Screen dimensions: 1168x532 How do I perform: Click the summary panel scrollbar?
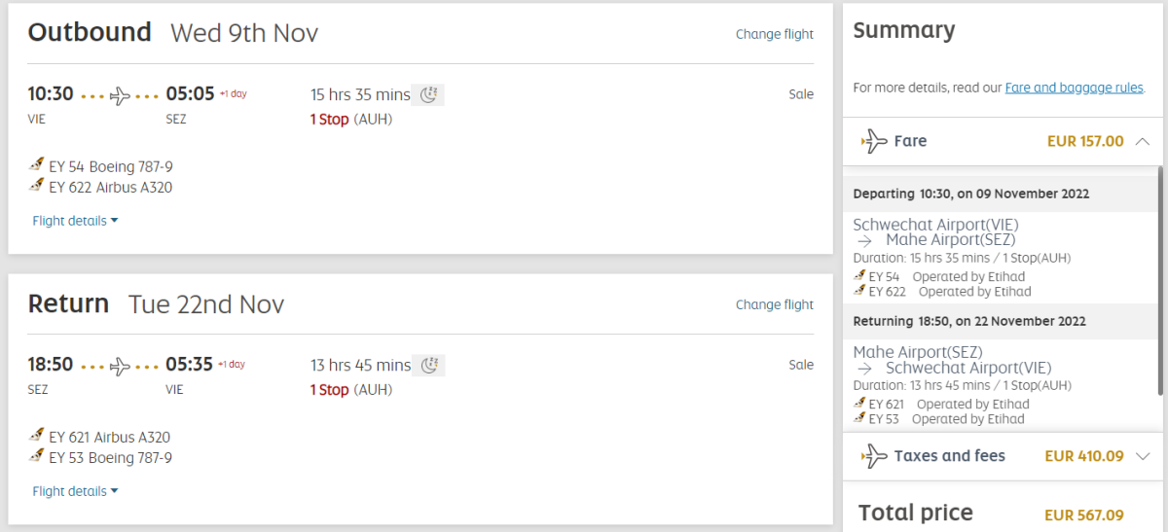coord(1160,280)
